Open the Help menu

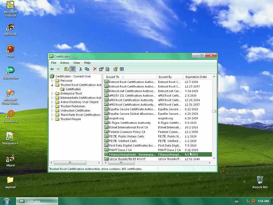(87, 63)
